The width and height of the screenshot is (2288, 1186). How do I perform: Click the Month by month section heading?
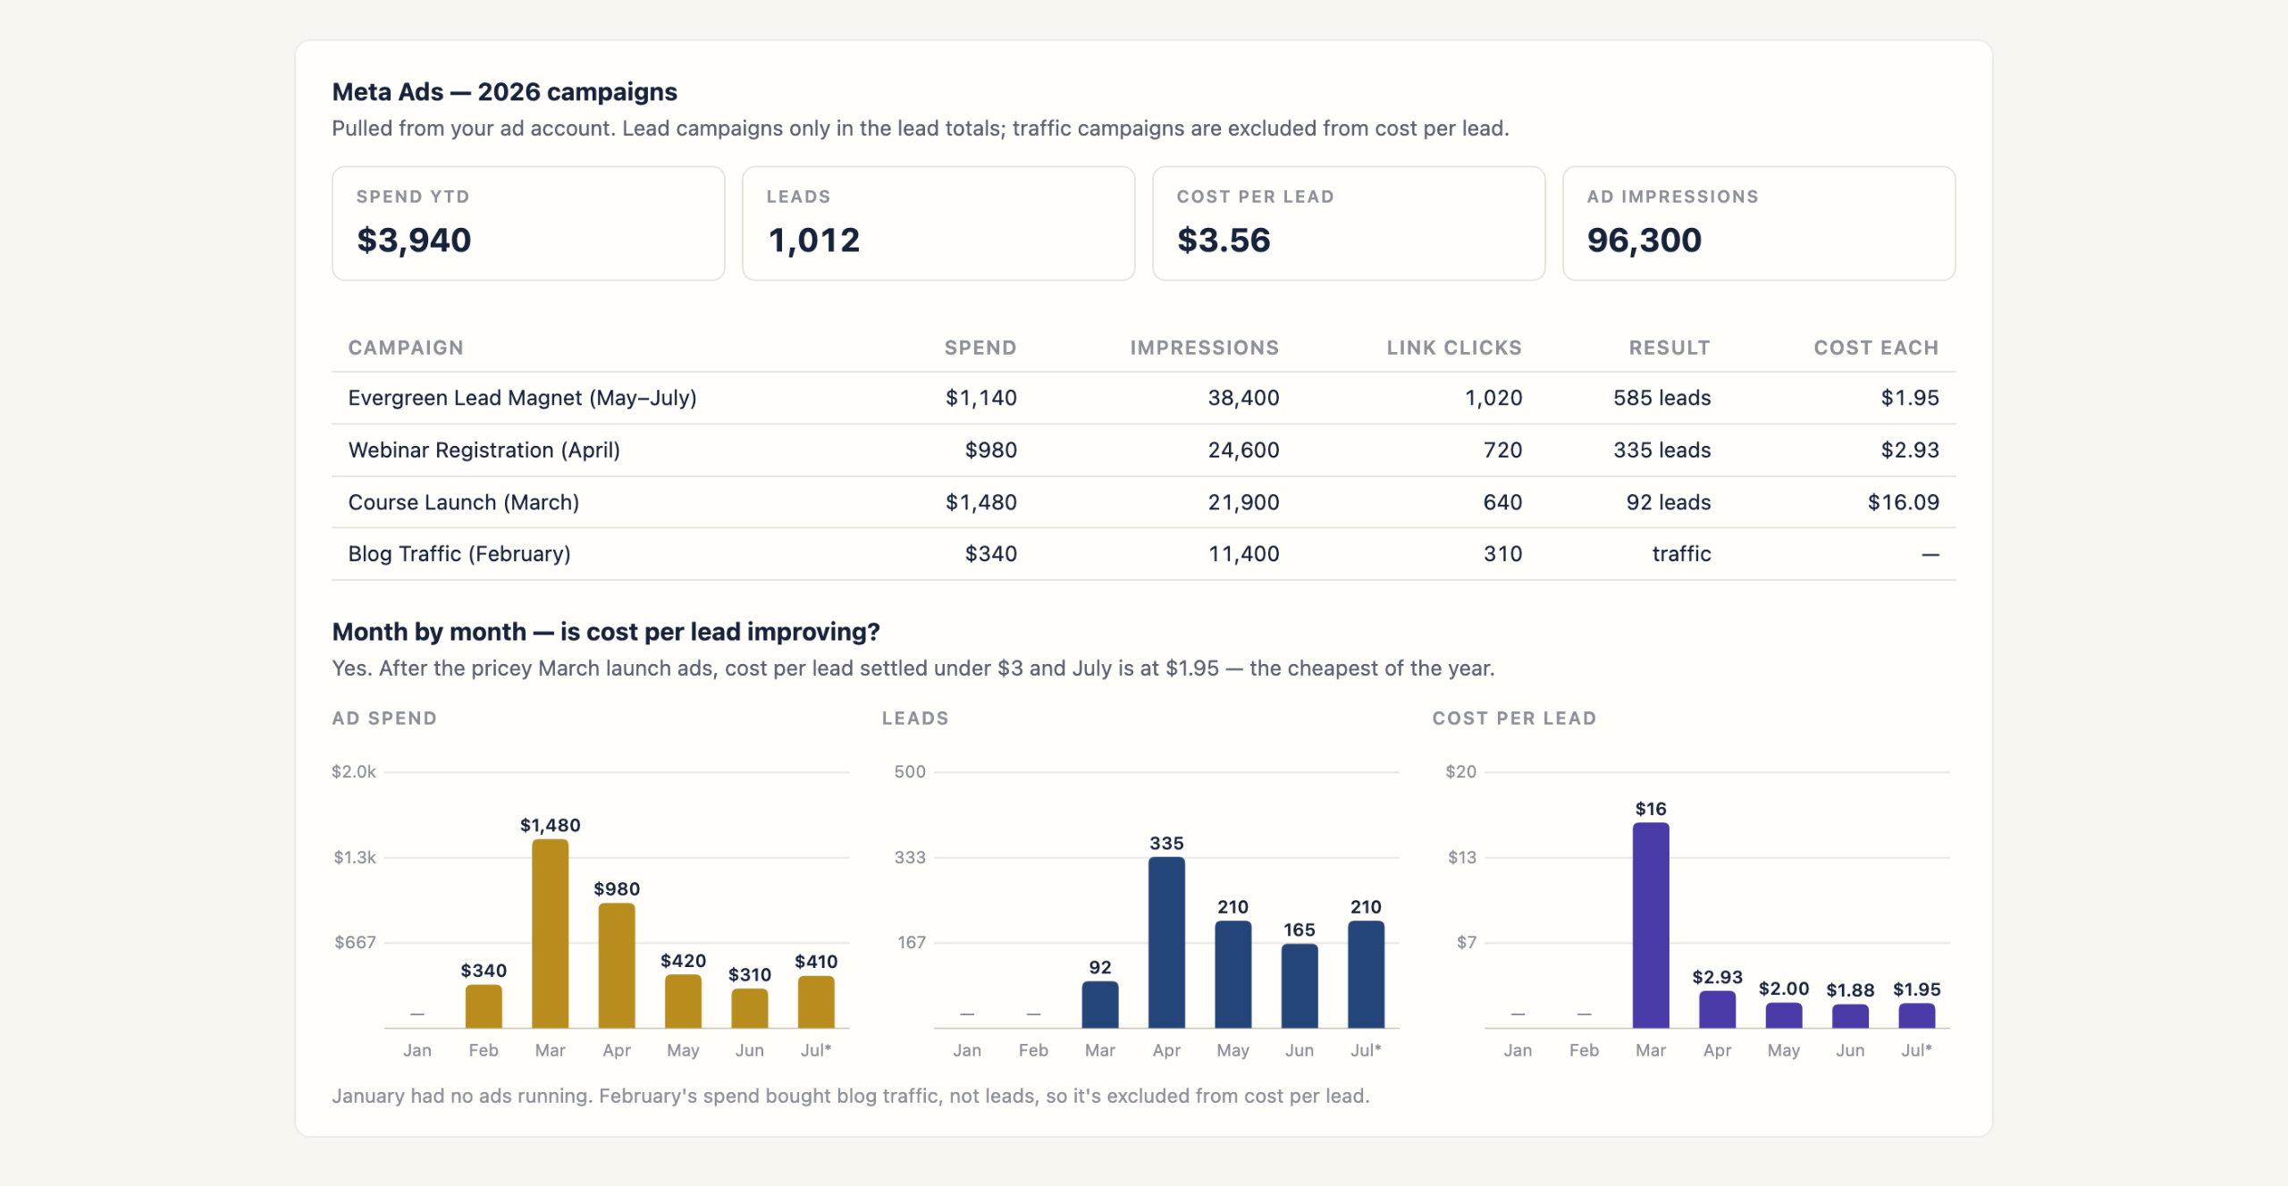pyautogui.click(x=606, y=632)
